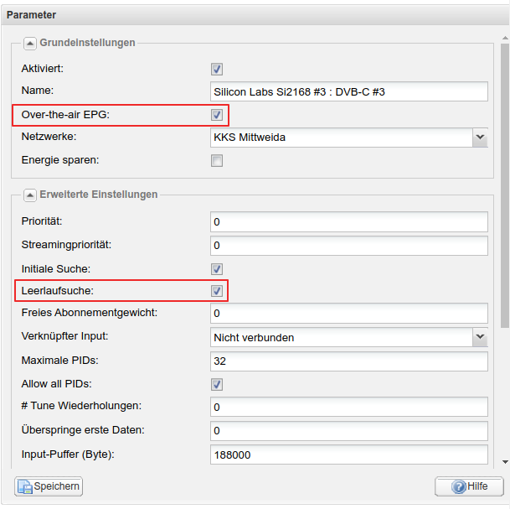The width and height of the screenshot is (510, 509).
Task: Open the Netzwerke dropdown arrow
Action: click(480, 137)
